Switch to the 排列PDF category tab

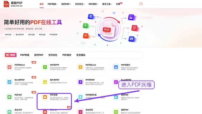click(39, 55)
